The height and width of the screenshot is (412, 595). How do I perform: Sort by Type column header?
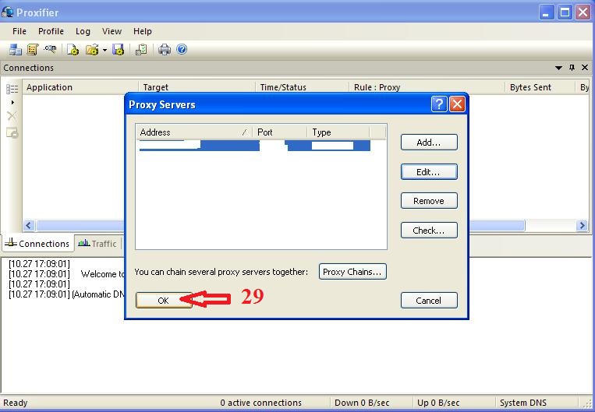coord(338,132)
